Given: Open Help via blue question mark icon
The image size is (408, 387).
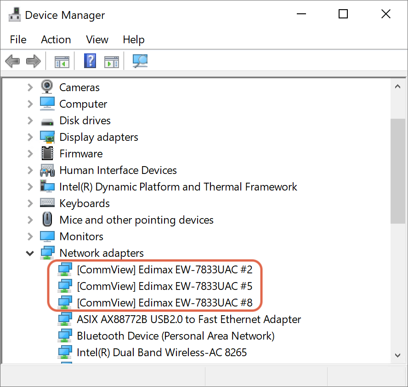Looking at the screenshot, I should 90,61.
